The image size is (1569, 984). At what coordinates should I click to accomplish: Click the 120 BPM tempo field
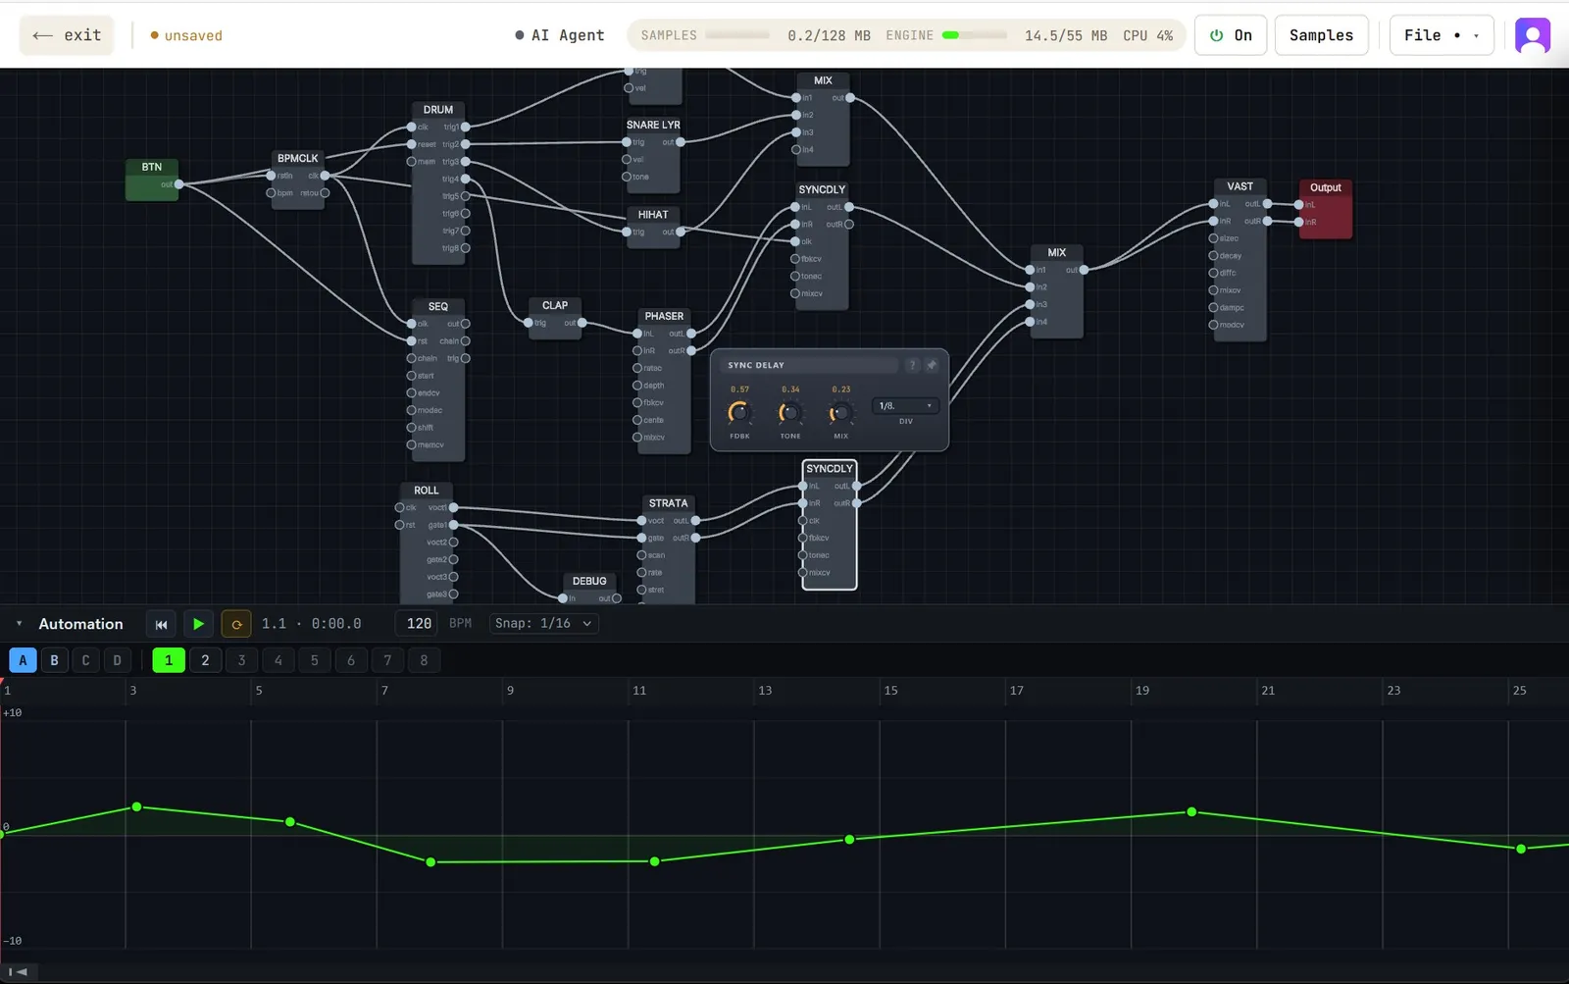[419, 624]
